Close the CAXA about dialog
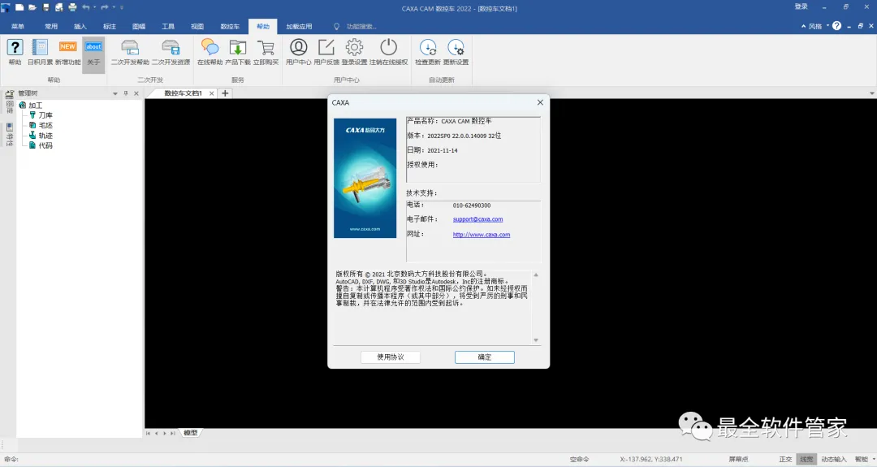877x467 pixels. pyautogui.click(x=540, y=102)
